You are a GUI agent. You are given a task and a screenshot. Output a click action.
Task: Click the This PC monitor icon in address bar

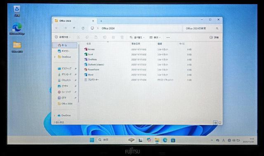(x=92, y=28)
